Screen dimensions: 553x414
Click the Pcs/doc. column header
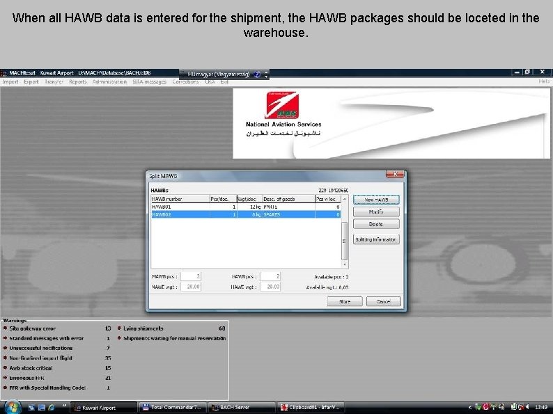tap(223, 199)
